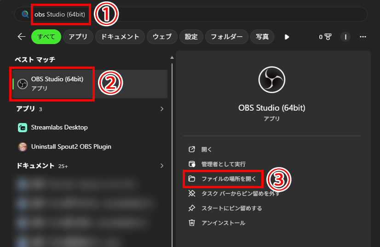Click the OBS icon in best match
380x247 pixels.
(x=22, y=84)
